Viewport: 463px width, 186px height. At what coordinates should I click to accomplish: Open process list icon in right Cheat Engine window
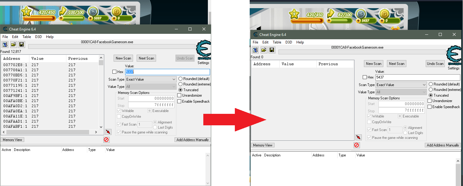[255, 50]
